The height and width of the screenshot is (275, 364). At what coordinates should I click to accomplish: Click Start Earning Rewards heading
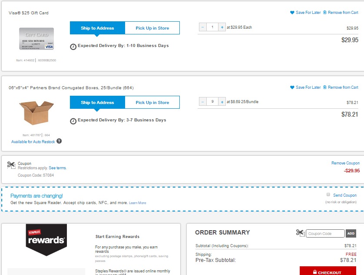point(117,237)
